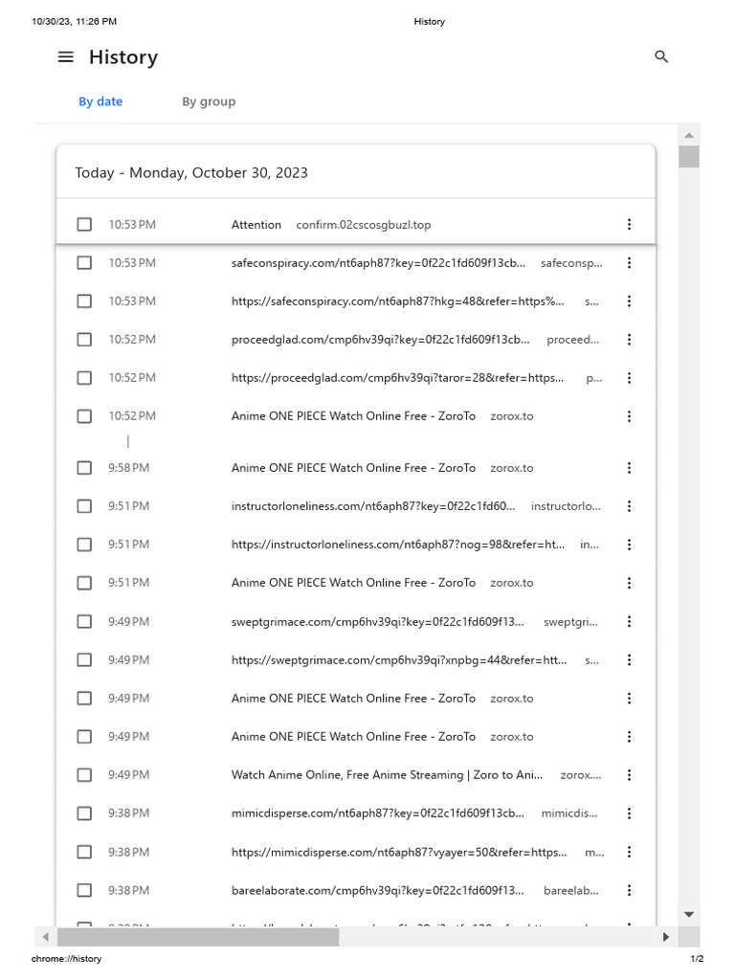Viewport: 735px width, 980px height.
Task: Open three-dot menu for 10:52 PM ZoroTo entry
Action: coord(629,416)
